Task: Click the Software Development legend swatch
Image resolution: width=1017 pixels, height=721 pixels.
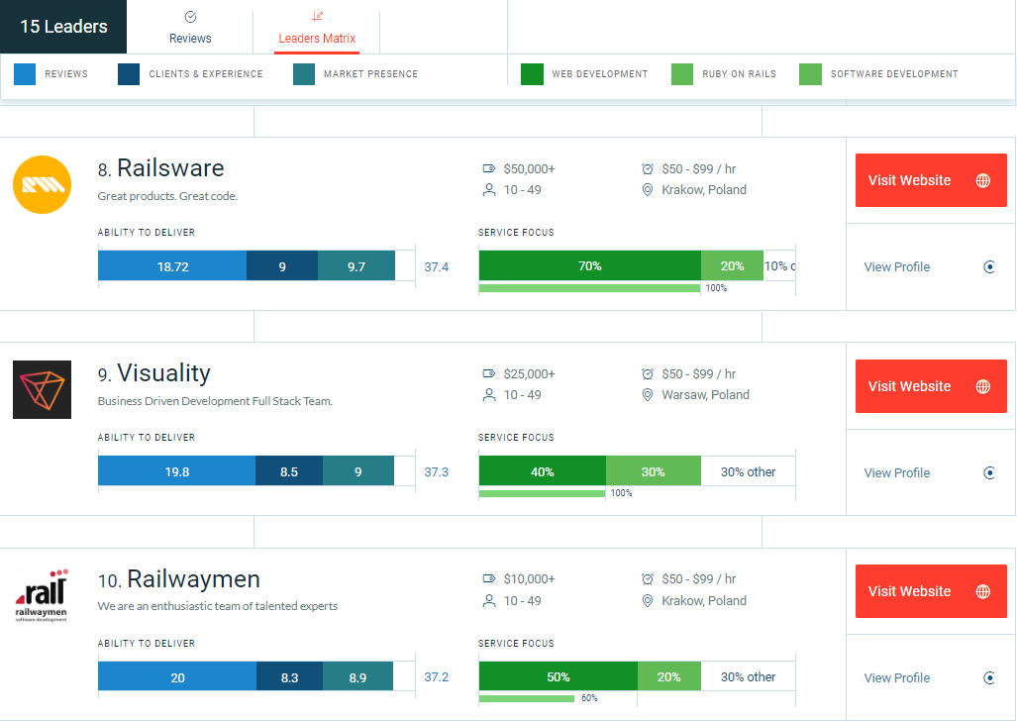Action: 811,74
